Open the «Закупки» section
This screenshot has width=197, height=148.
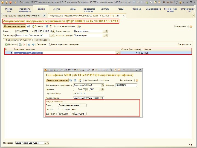57,9
